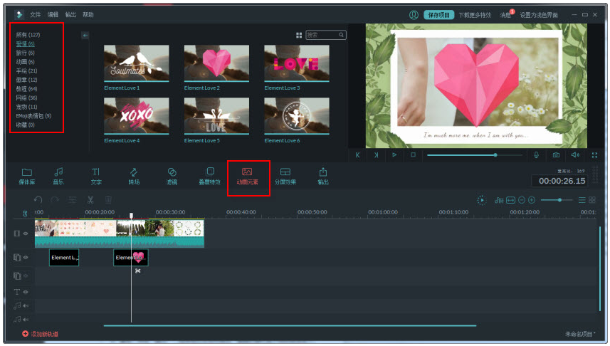Mute the first audio track
Image resolution: width=610 pixels, height=346 pixels.
[26, 306]
